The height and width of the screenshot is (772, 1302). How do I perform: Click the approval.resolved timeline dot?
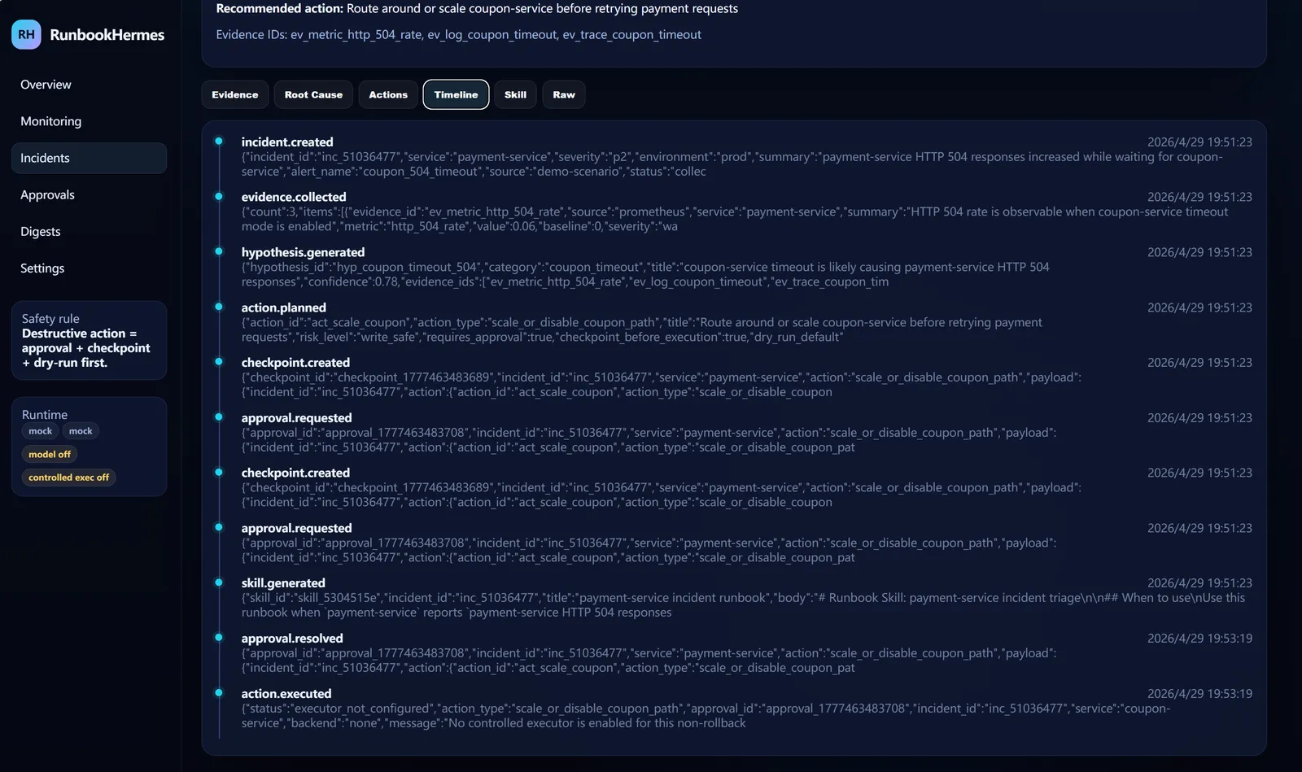coord(219,638)
